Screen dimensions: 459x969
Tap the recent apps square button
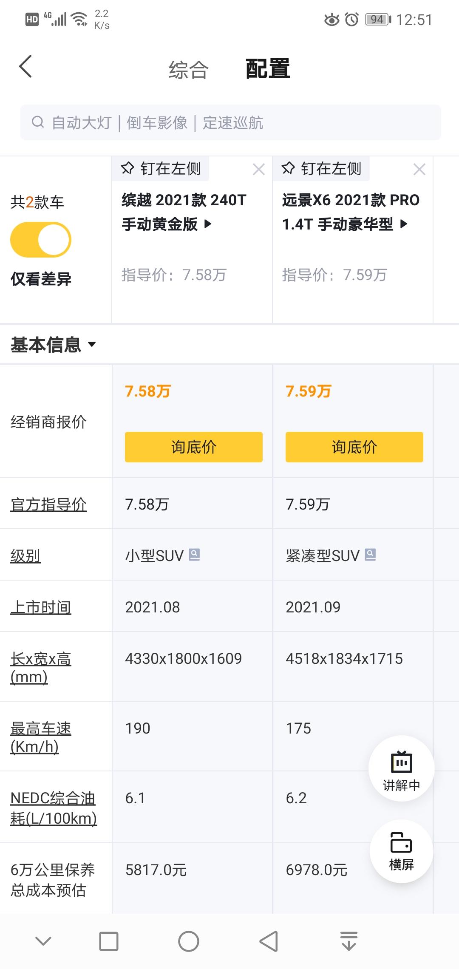[109, 941]
